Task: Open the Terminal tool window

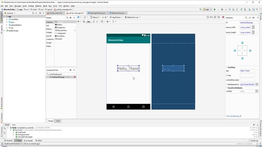Action: pos(9,140)
